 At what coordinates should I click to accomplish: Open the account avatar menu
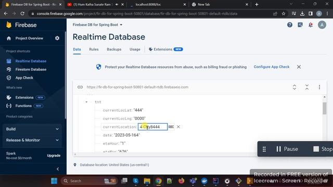322,25
